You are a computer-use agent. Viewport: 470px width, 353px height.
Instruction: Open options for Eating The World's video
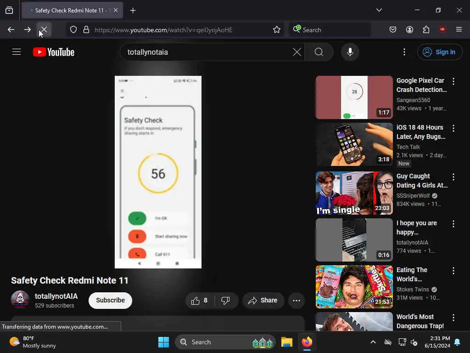[x=453, y=271]
